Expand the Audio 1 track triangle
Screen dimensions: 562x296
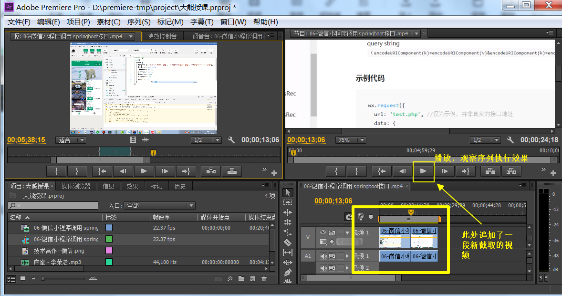point(347,256)
